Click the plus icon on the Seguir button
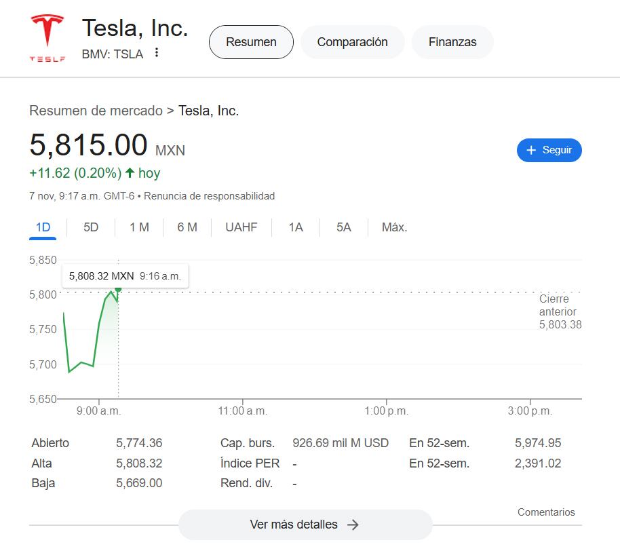This screenshot has height=553, width=620. 530,150
